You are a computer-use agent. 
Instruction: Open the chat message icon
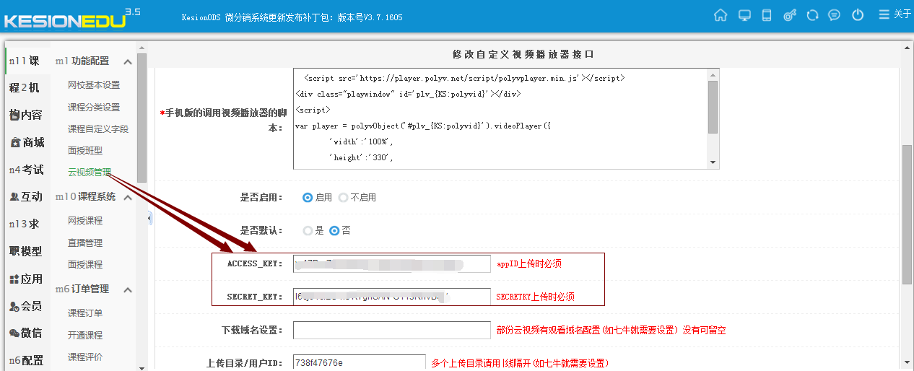[835, 15]
